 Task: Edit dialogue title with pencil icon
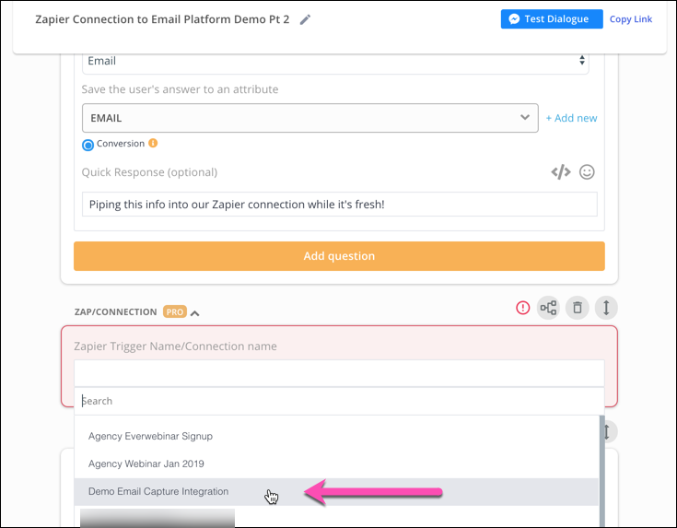point(305,19)
